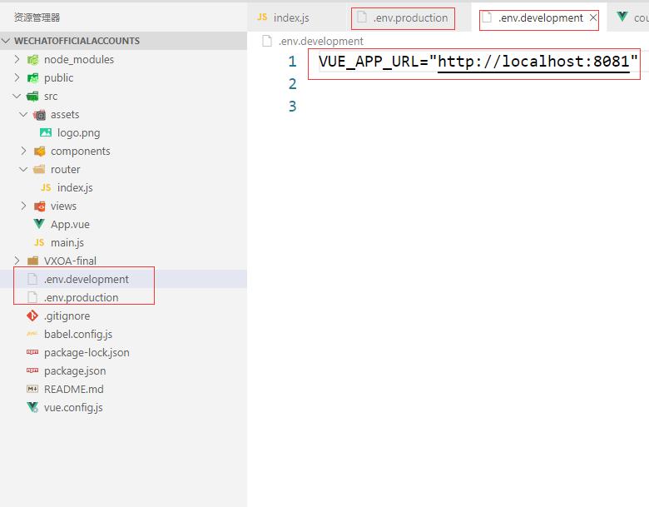
Task: Click the public folder icon
Action: [33, 78]
